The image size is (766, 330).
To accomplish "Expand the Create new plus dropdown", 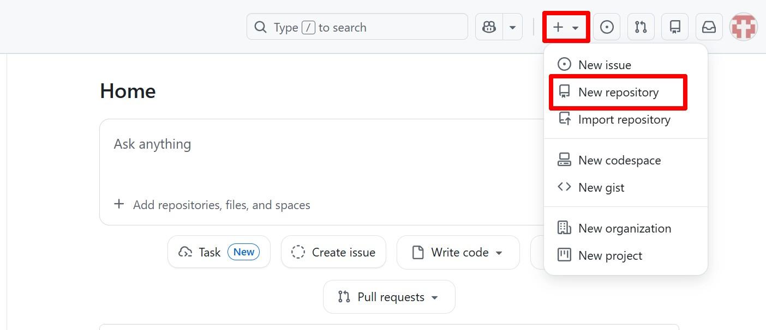I will 566,27.
